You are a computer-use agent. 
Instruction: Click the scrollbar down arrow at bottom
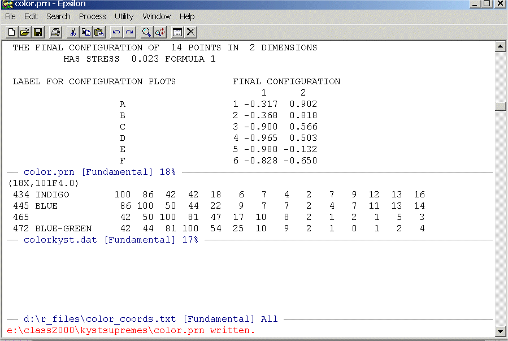pyautogui.click(x=500, y=331)
